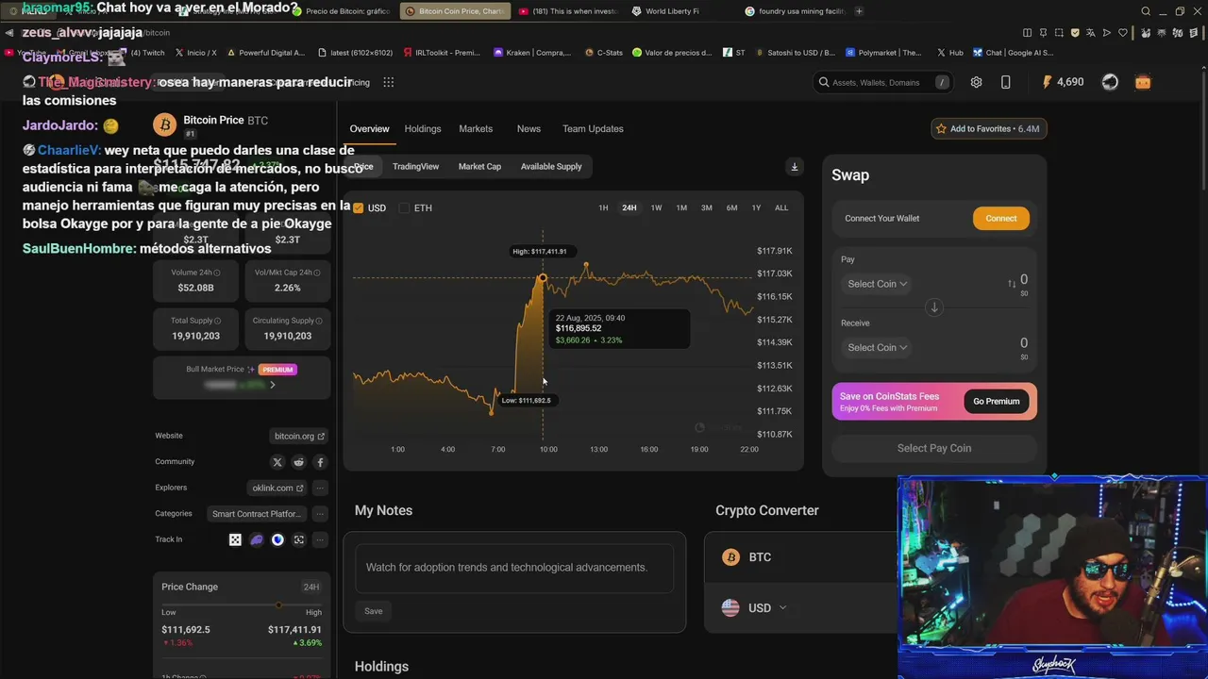Click the Total Supply info icon
Viewport: 1208px width, 679px height.
pyautogui.click(x=217, y=321)
